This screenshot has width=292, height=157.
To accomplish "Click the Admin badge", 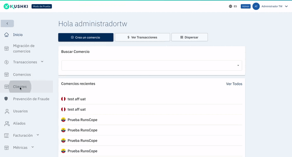I will point(245,6).
